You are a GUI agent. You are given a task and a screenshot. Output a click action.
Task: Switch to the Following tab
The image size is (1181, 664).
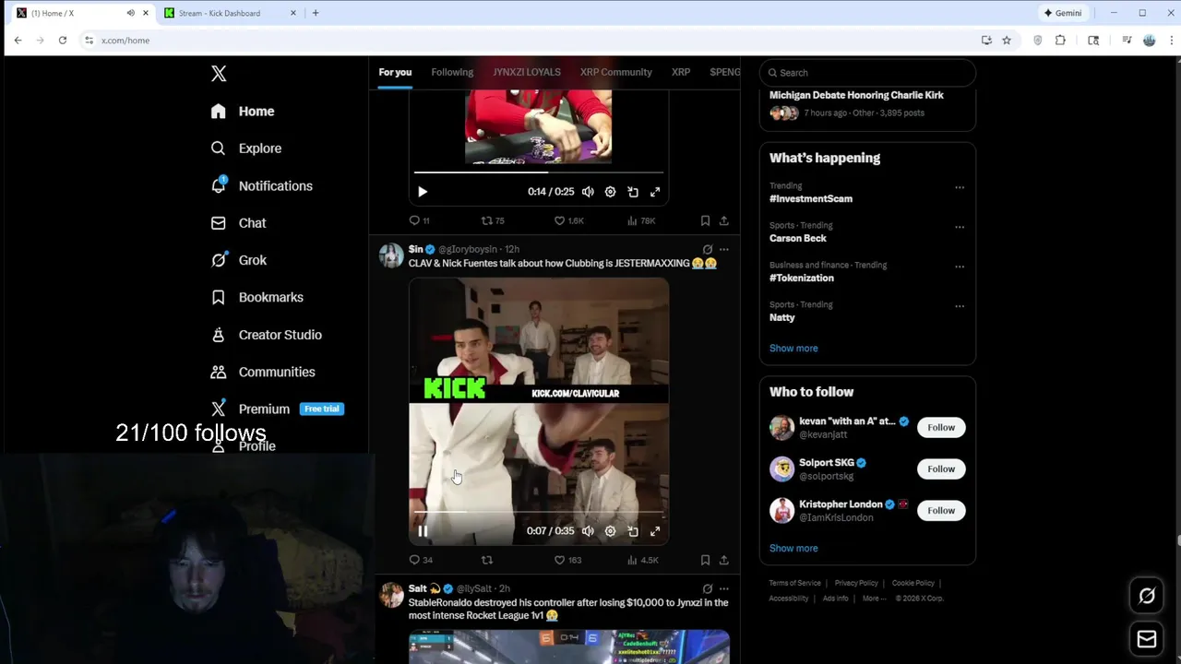point(452,72)
